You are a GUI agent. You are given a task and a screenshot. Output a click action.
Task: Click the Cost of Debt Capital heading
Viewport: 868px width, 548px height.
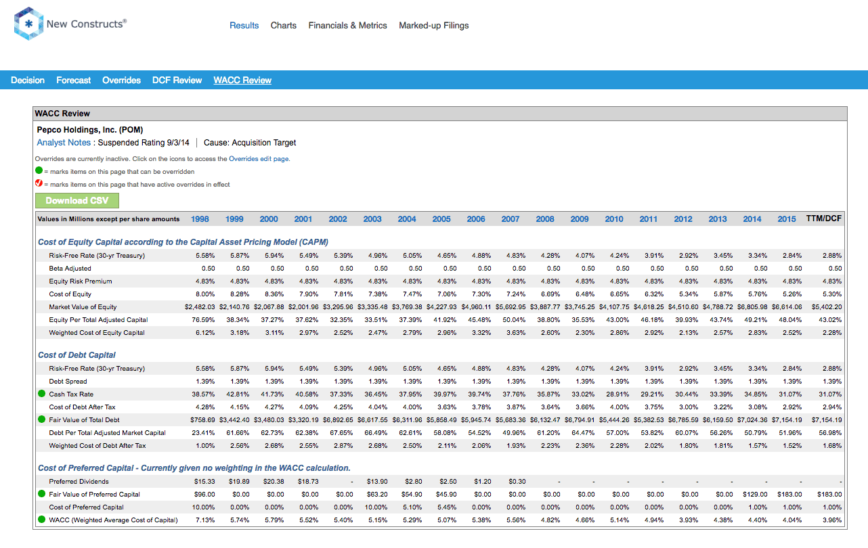pos(77,355)
